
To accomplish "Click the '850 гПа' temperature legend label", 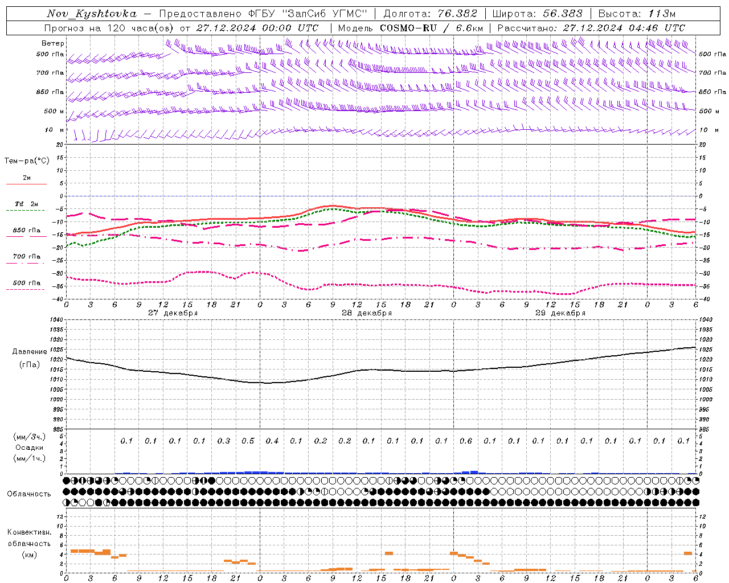I will point(26,231).
